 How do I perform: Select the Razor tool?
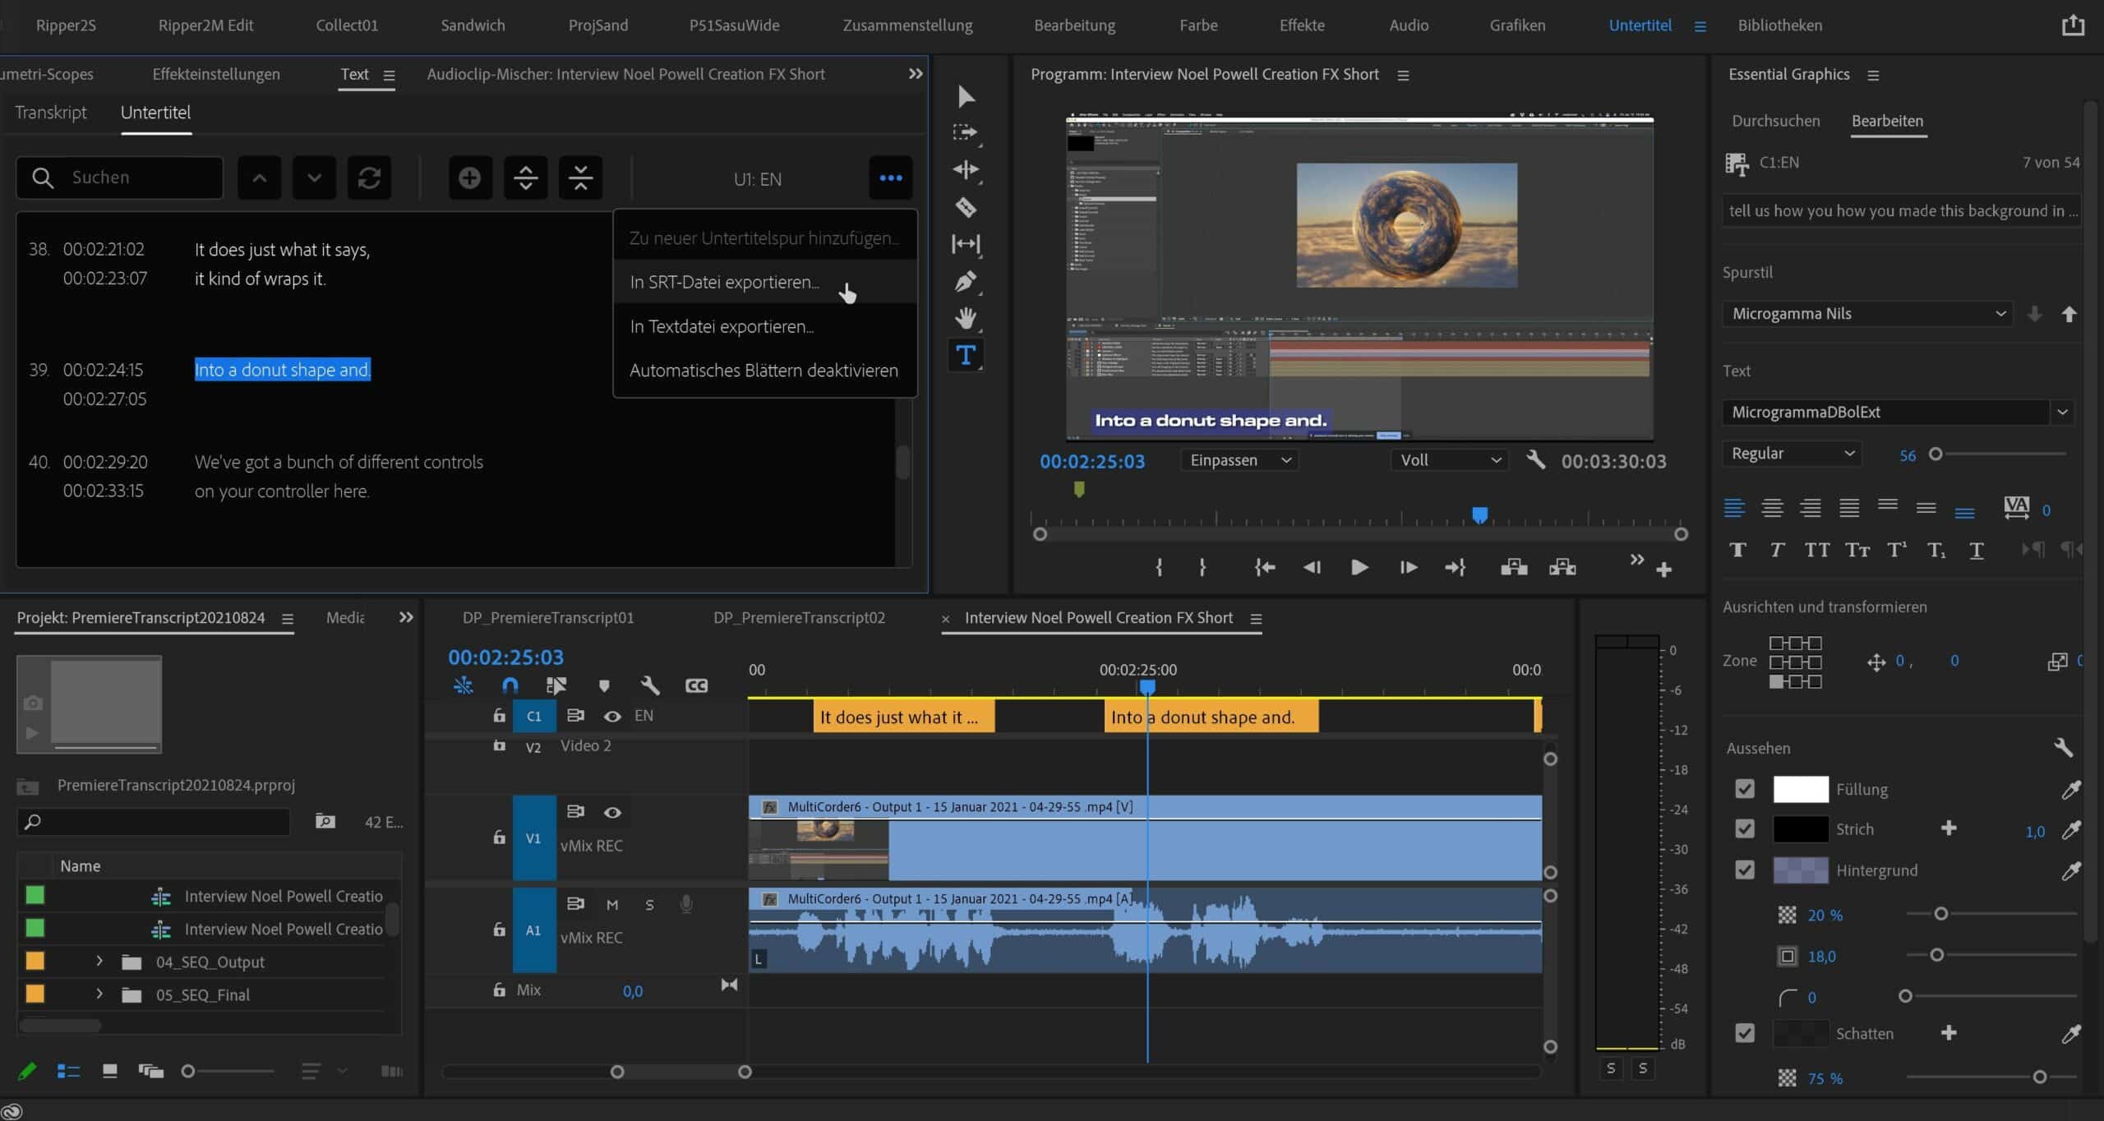[966, 207]
